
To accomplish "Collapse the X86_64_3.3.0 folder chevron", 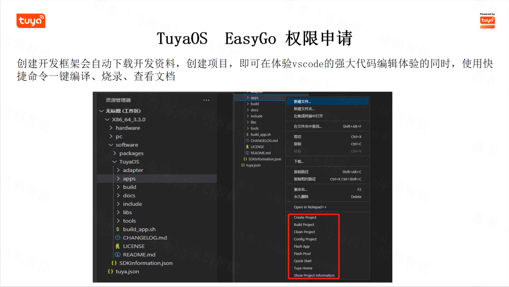I will pyautogui.click(x=107, y=120).
